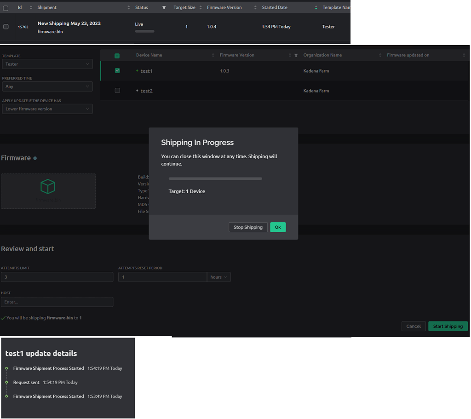Click the firmware.bin green cube thumbnail icon
The width and height of the screenshot is (471, 419).
pyautogui.click(x=48, y=187)
